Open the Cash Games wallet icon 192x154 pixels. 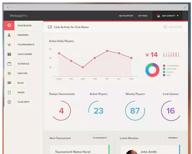click(x=9, y=54)
